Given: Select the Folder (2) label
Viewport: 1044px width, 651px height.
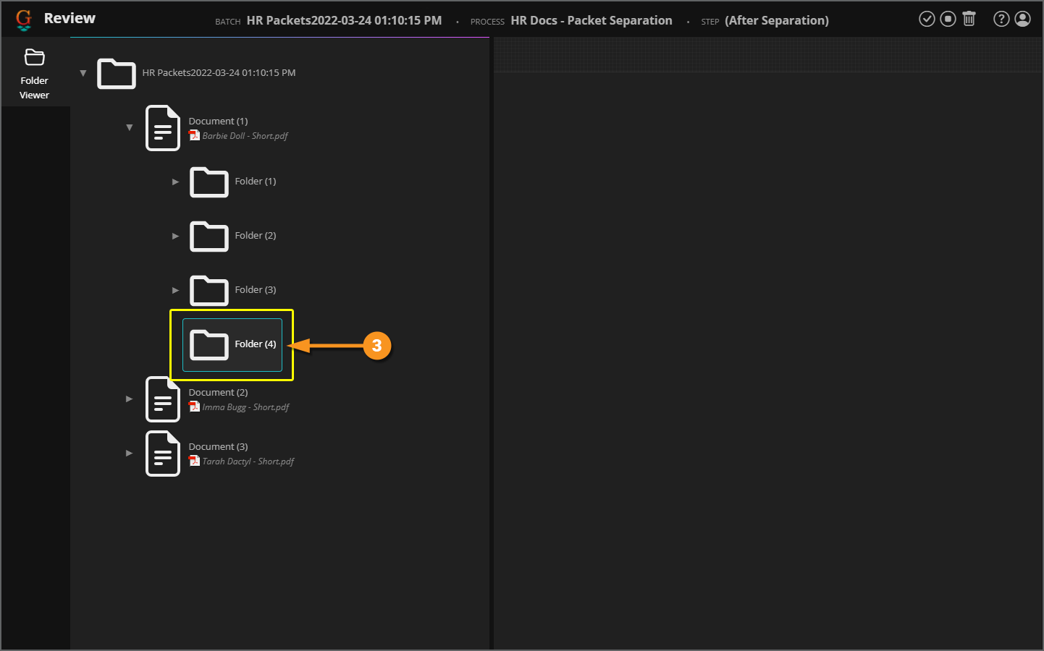Looking at the screenshot, I should click(256, 236).
